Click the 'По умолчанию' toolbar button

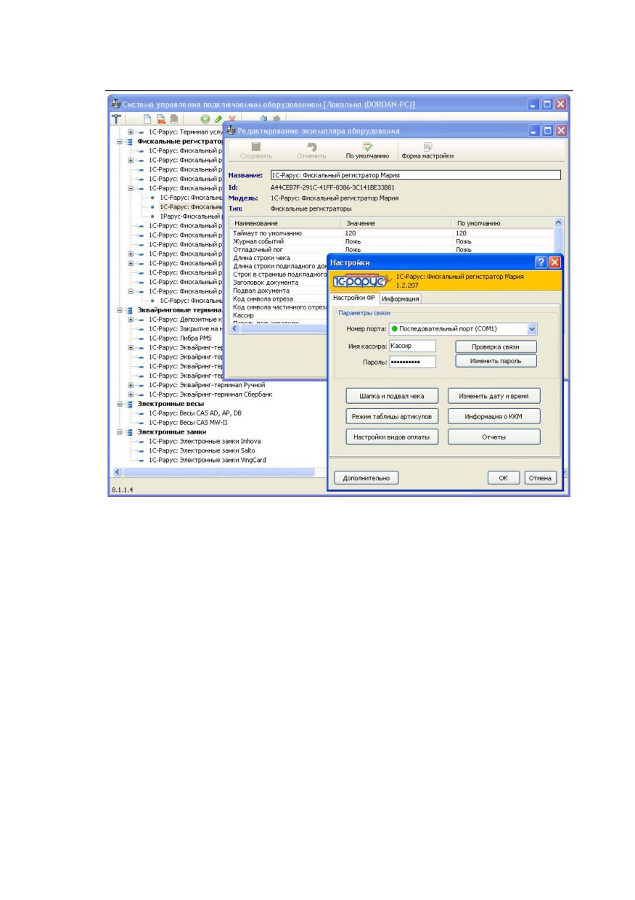point(367,150)
